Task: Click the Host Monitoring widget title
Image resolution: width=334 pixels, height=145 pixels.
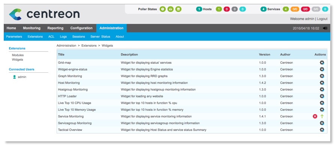Action: click(x=69, y=83)
